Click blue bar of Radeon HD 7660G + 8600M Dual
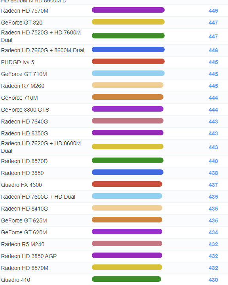This screenshot has width=228, height=285. click(x=128, y=49)
